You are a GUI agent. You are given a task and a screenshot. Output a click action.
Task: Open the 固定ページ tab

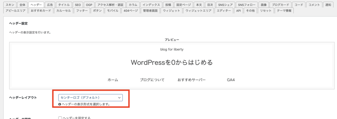tap(184, 5)
